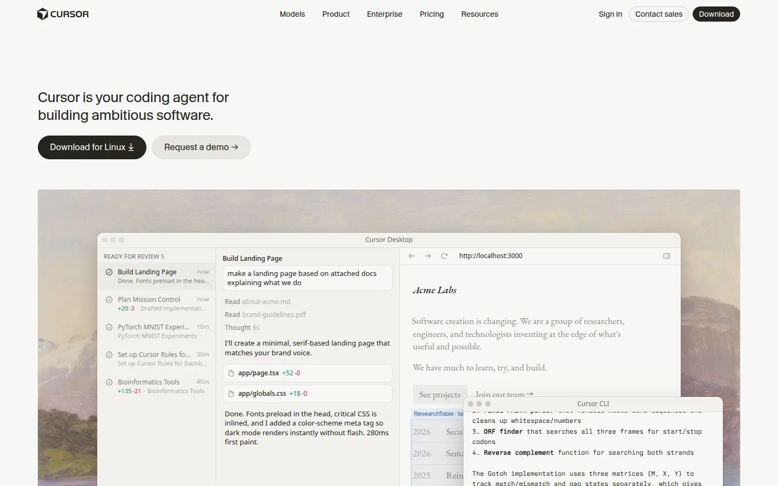
Task: Click the forward arrow beside the localhost address
Action: [428, 256]
